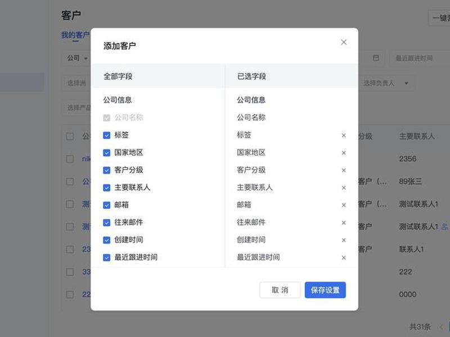Click the 89张三 contact cell
450x337 pixels.
click(411, 181)
